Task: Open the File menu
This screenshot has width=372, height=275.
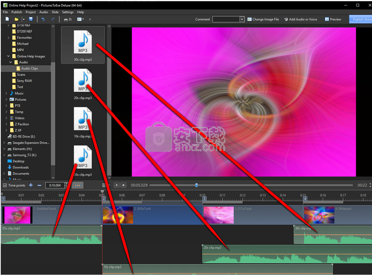Action: 5,12
